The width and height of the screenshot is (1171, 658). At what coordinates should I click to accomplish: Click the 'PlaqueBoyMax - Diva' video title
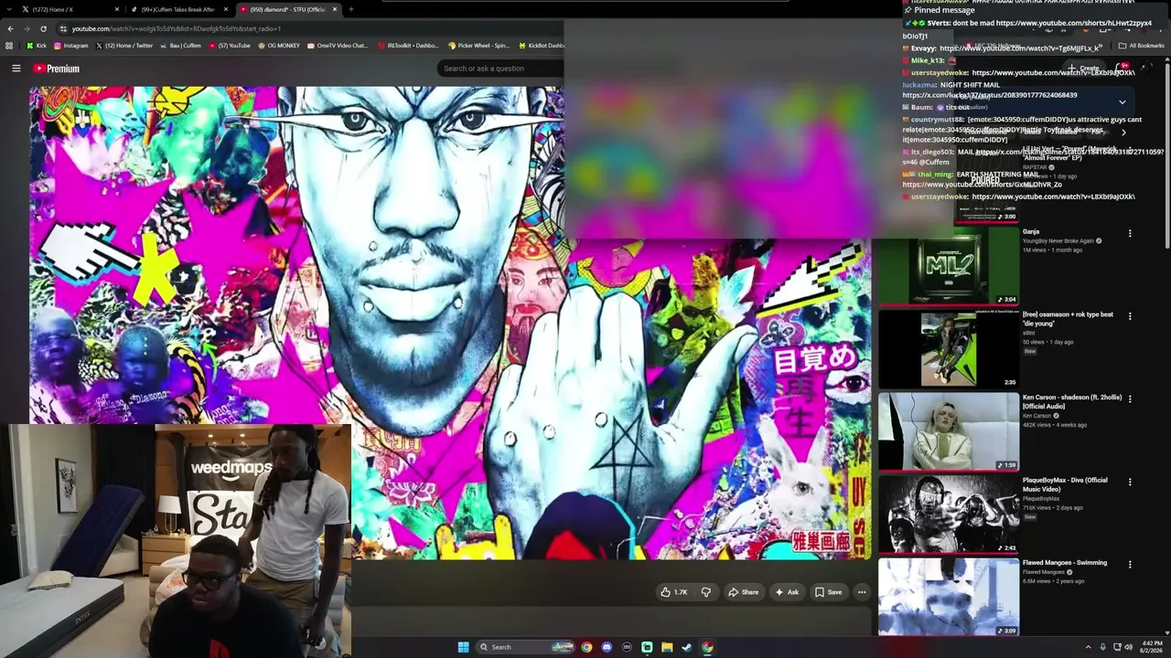click(1065, 484)
